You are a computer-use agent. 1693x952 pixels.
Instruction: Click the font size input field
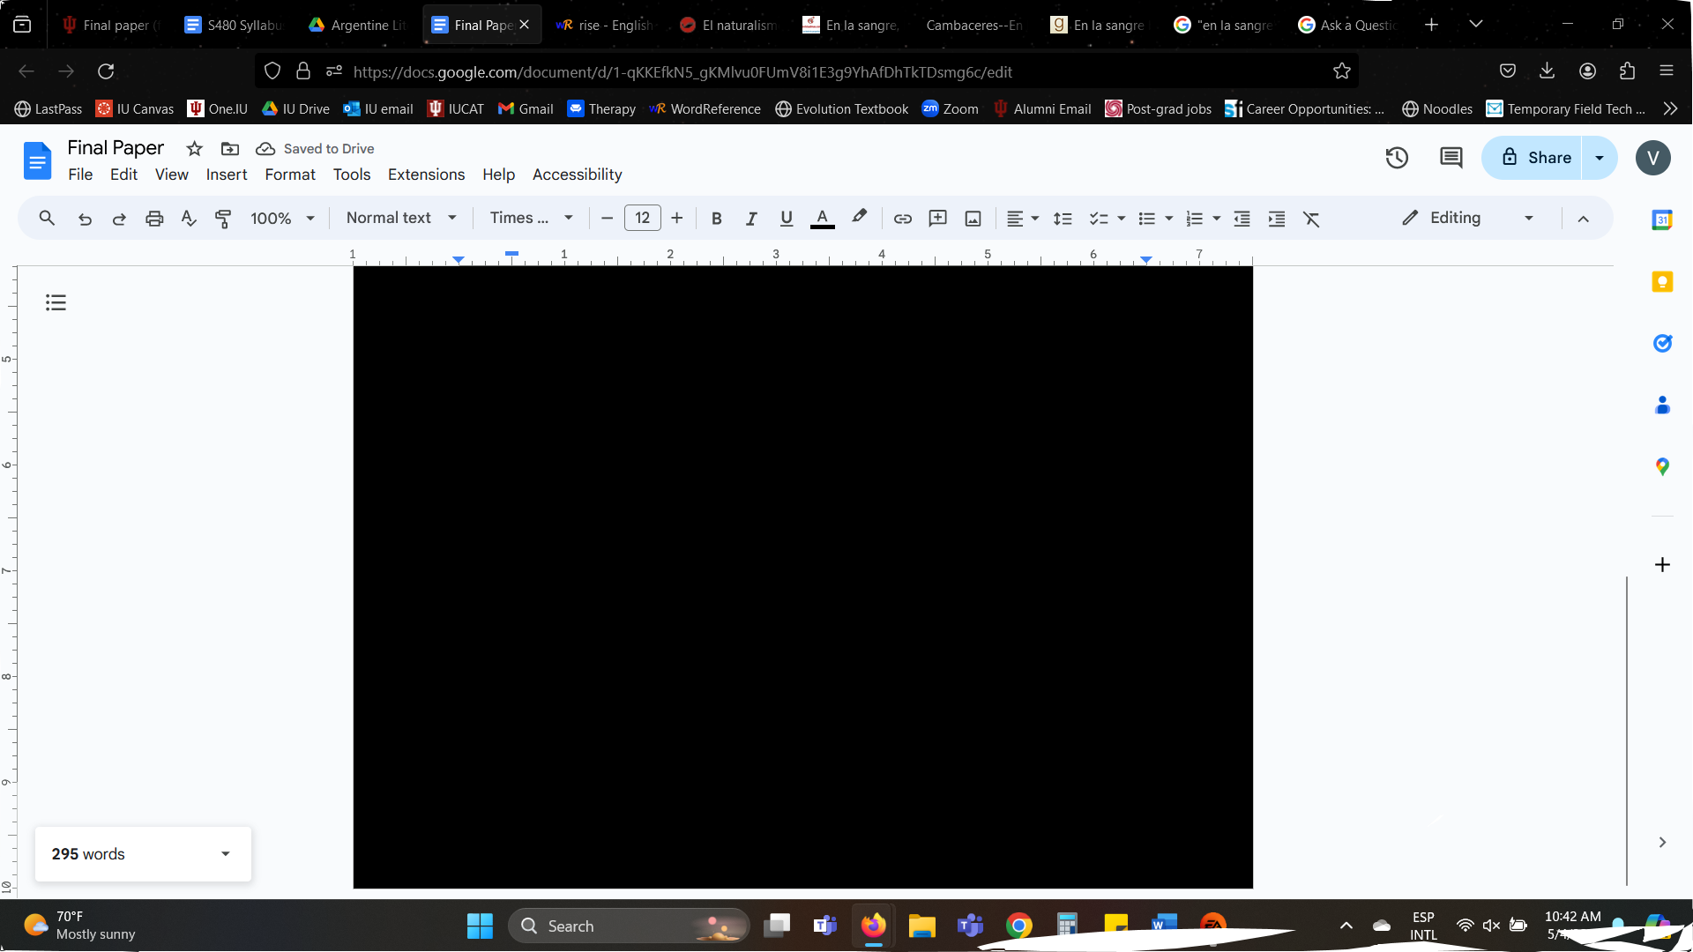click(x=642, y=218)
